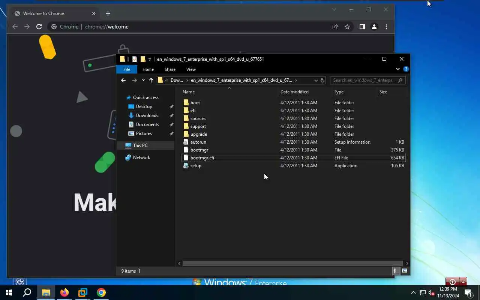Close the Welcome to Chrome tab

pyautogui.click(x=94, y=13)
